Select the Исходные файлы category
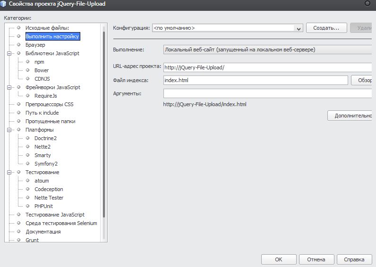 (x=47, y=28)
